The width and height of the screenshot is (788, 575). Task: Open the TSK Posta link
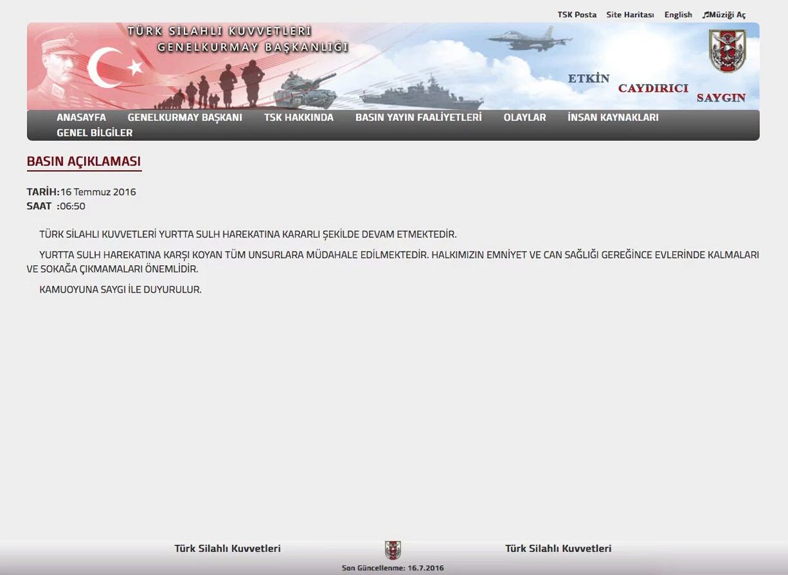pyautogui.click(x=577, y=14)
